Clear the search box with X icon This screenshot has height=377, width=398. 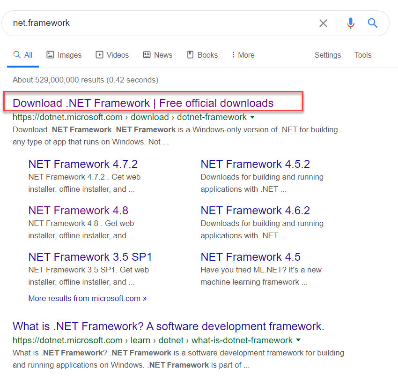click(323, 23)
